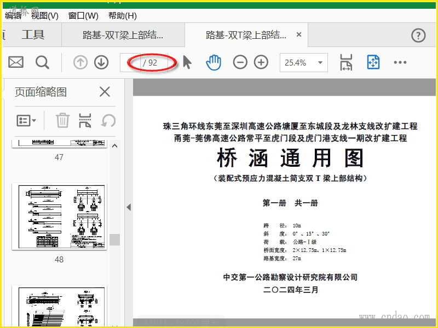This screenshot has width=438, height=328.
Task: Open thumbnails panel options dropdown
Action: tap(26, 120)
